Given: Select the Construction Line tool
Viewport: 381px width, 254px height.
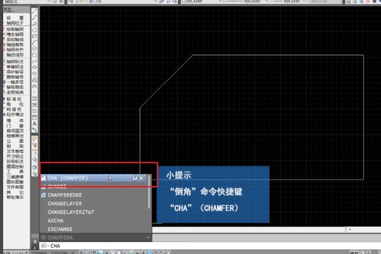Looking at the screenshot, I should pyautogui.click(x=34, y=17).
